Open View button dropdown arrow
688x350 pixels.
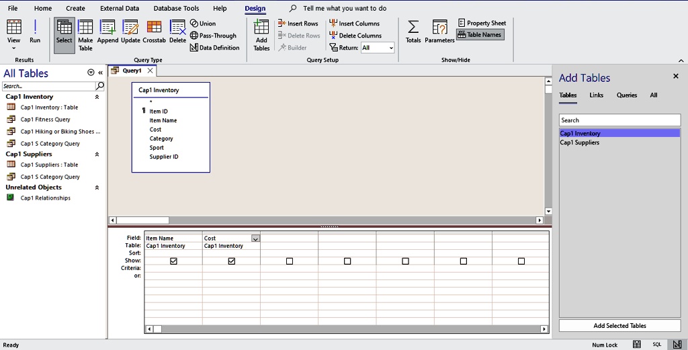[x=13, y=48]
